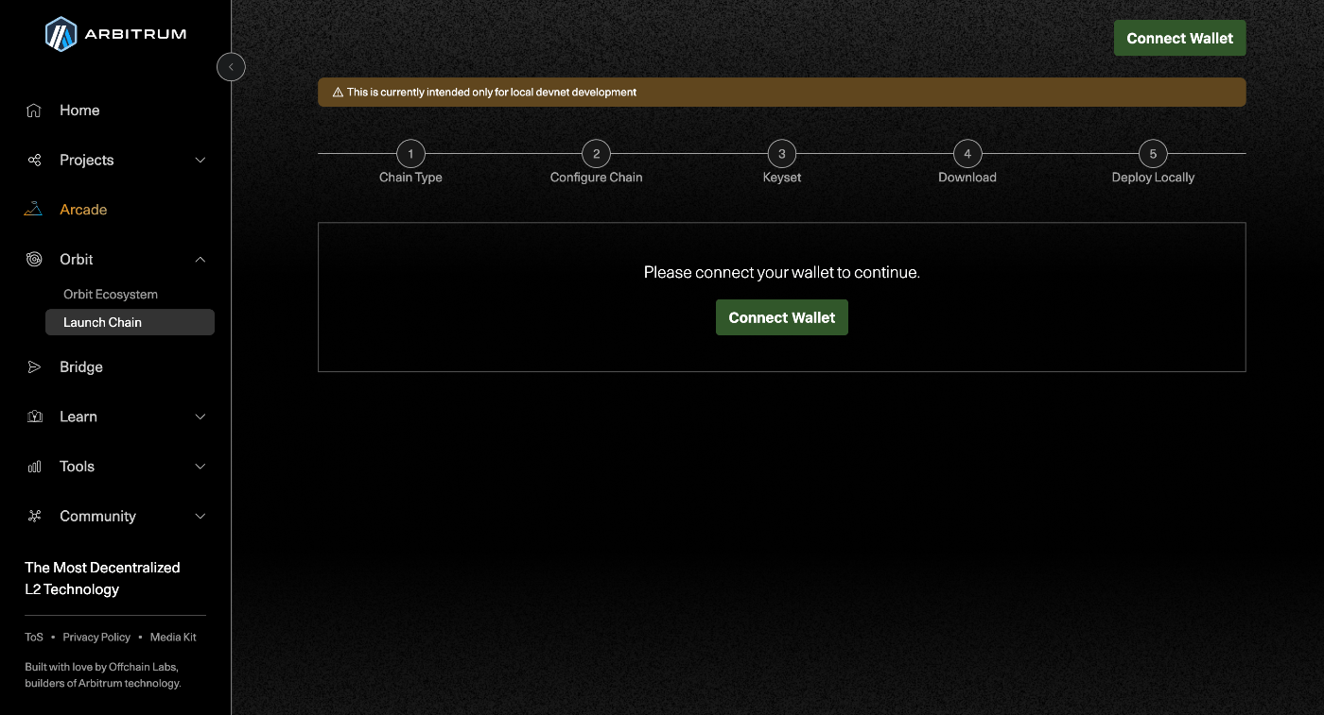Image resolution: width=1324 pixels, height=715 pixels.
Task: Click the Home house icon
Action: point(34,111)
